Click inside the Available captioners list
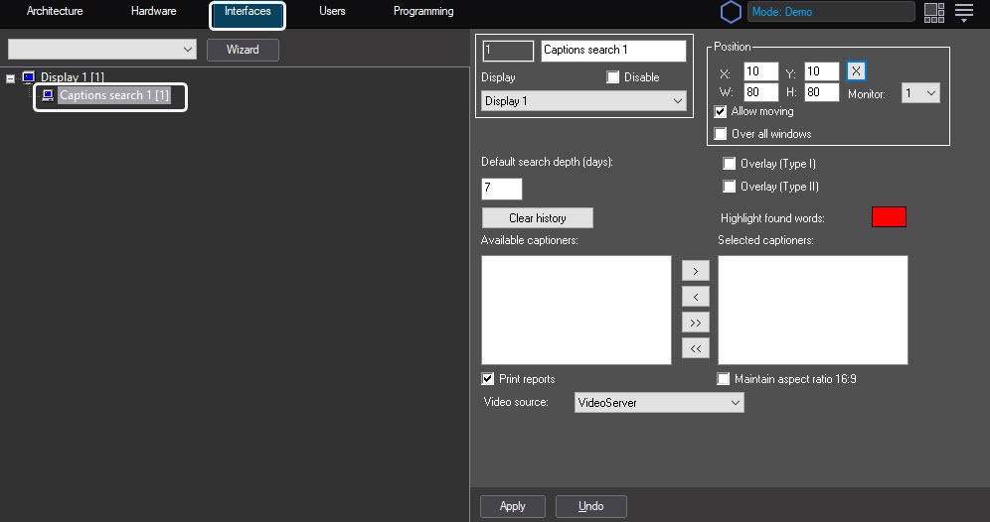This screenshot has height=522, width=990. point(577,310)
